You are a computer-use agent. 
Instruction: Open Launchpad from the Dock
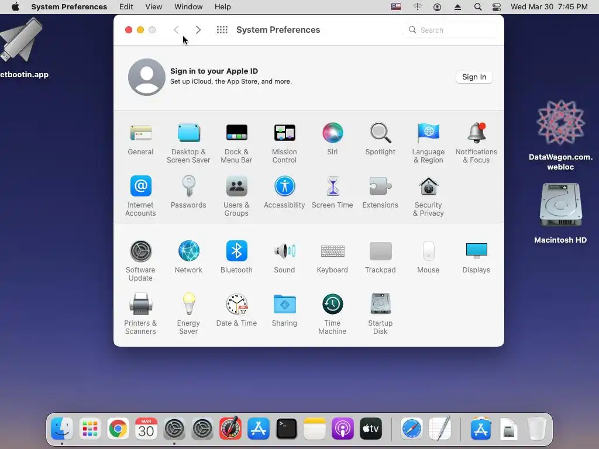point(90,429)
